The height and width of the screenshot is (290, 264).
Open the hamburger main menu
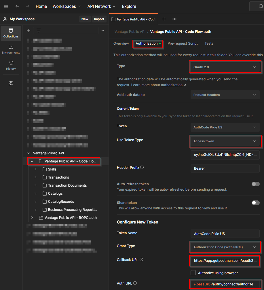6,6
